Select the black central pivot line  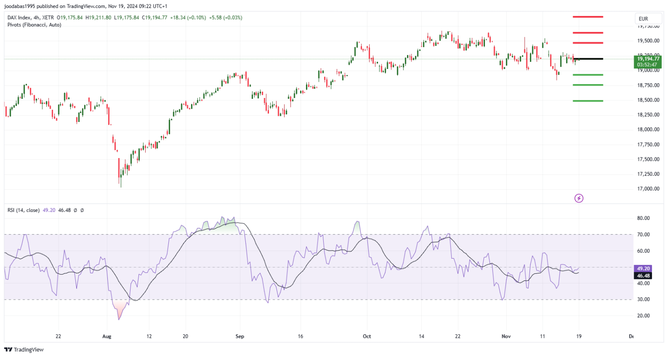(x=588, y=59)
